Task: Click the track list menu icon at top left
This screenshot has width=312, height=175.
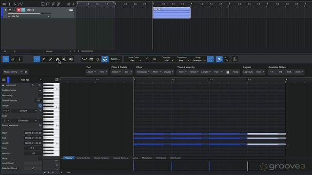Action: pyautogui.click(x=4, y=4)
